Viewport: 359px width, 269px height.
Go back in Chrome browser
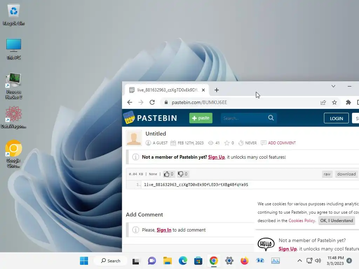pos(130,102)
